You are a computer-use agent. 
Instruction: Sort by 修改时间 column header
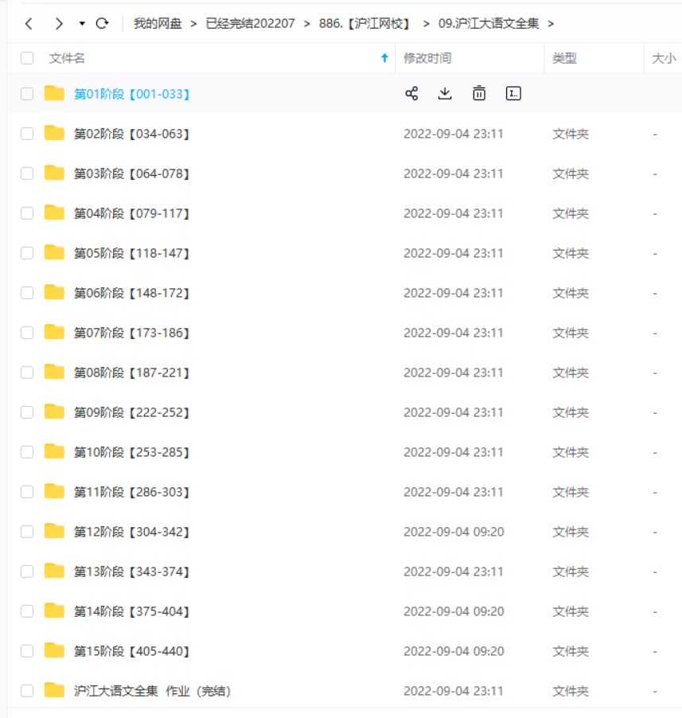[427, 58]
